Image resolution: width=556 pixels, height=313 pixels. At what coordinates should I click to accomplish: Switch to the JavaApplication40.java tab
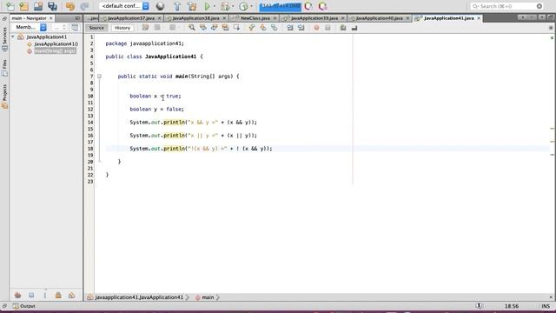(x=379, y=18)
